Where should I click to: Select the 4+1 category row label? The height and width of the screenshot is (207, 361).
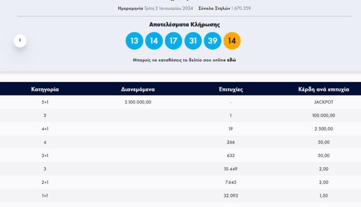[45, 129]
